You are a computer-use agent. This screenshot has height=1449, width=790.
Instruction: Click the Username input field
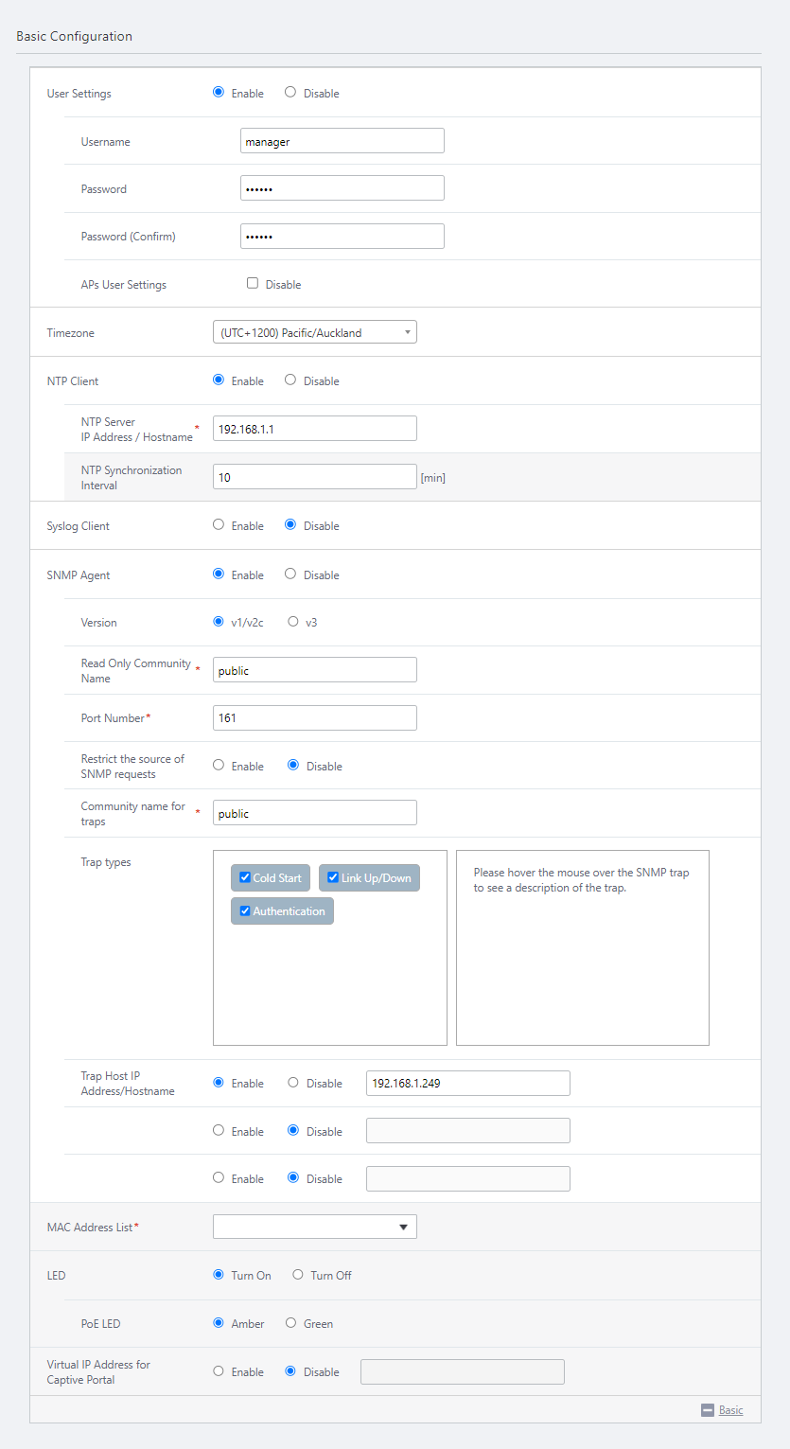click(x=342, y=141)
